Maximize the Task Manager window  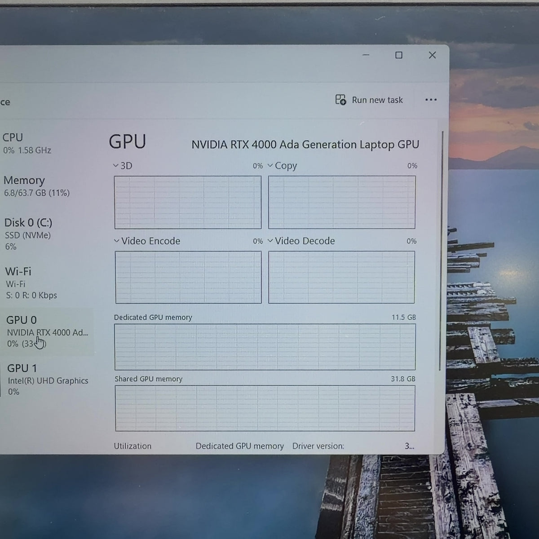(399, 55)
